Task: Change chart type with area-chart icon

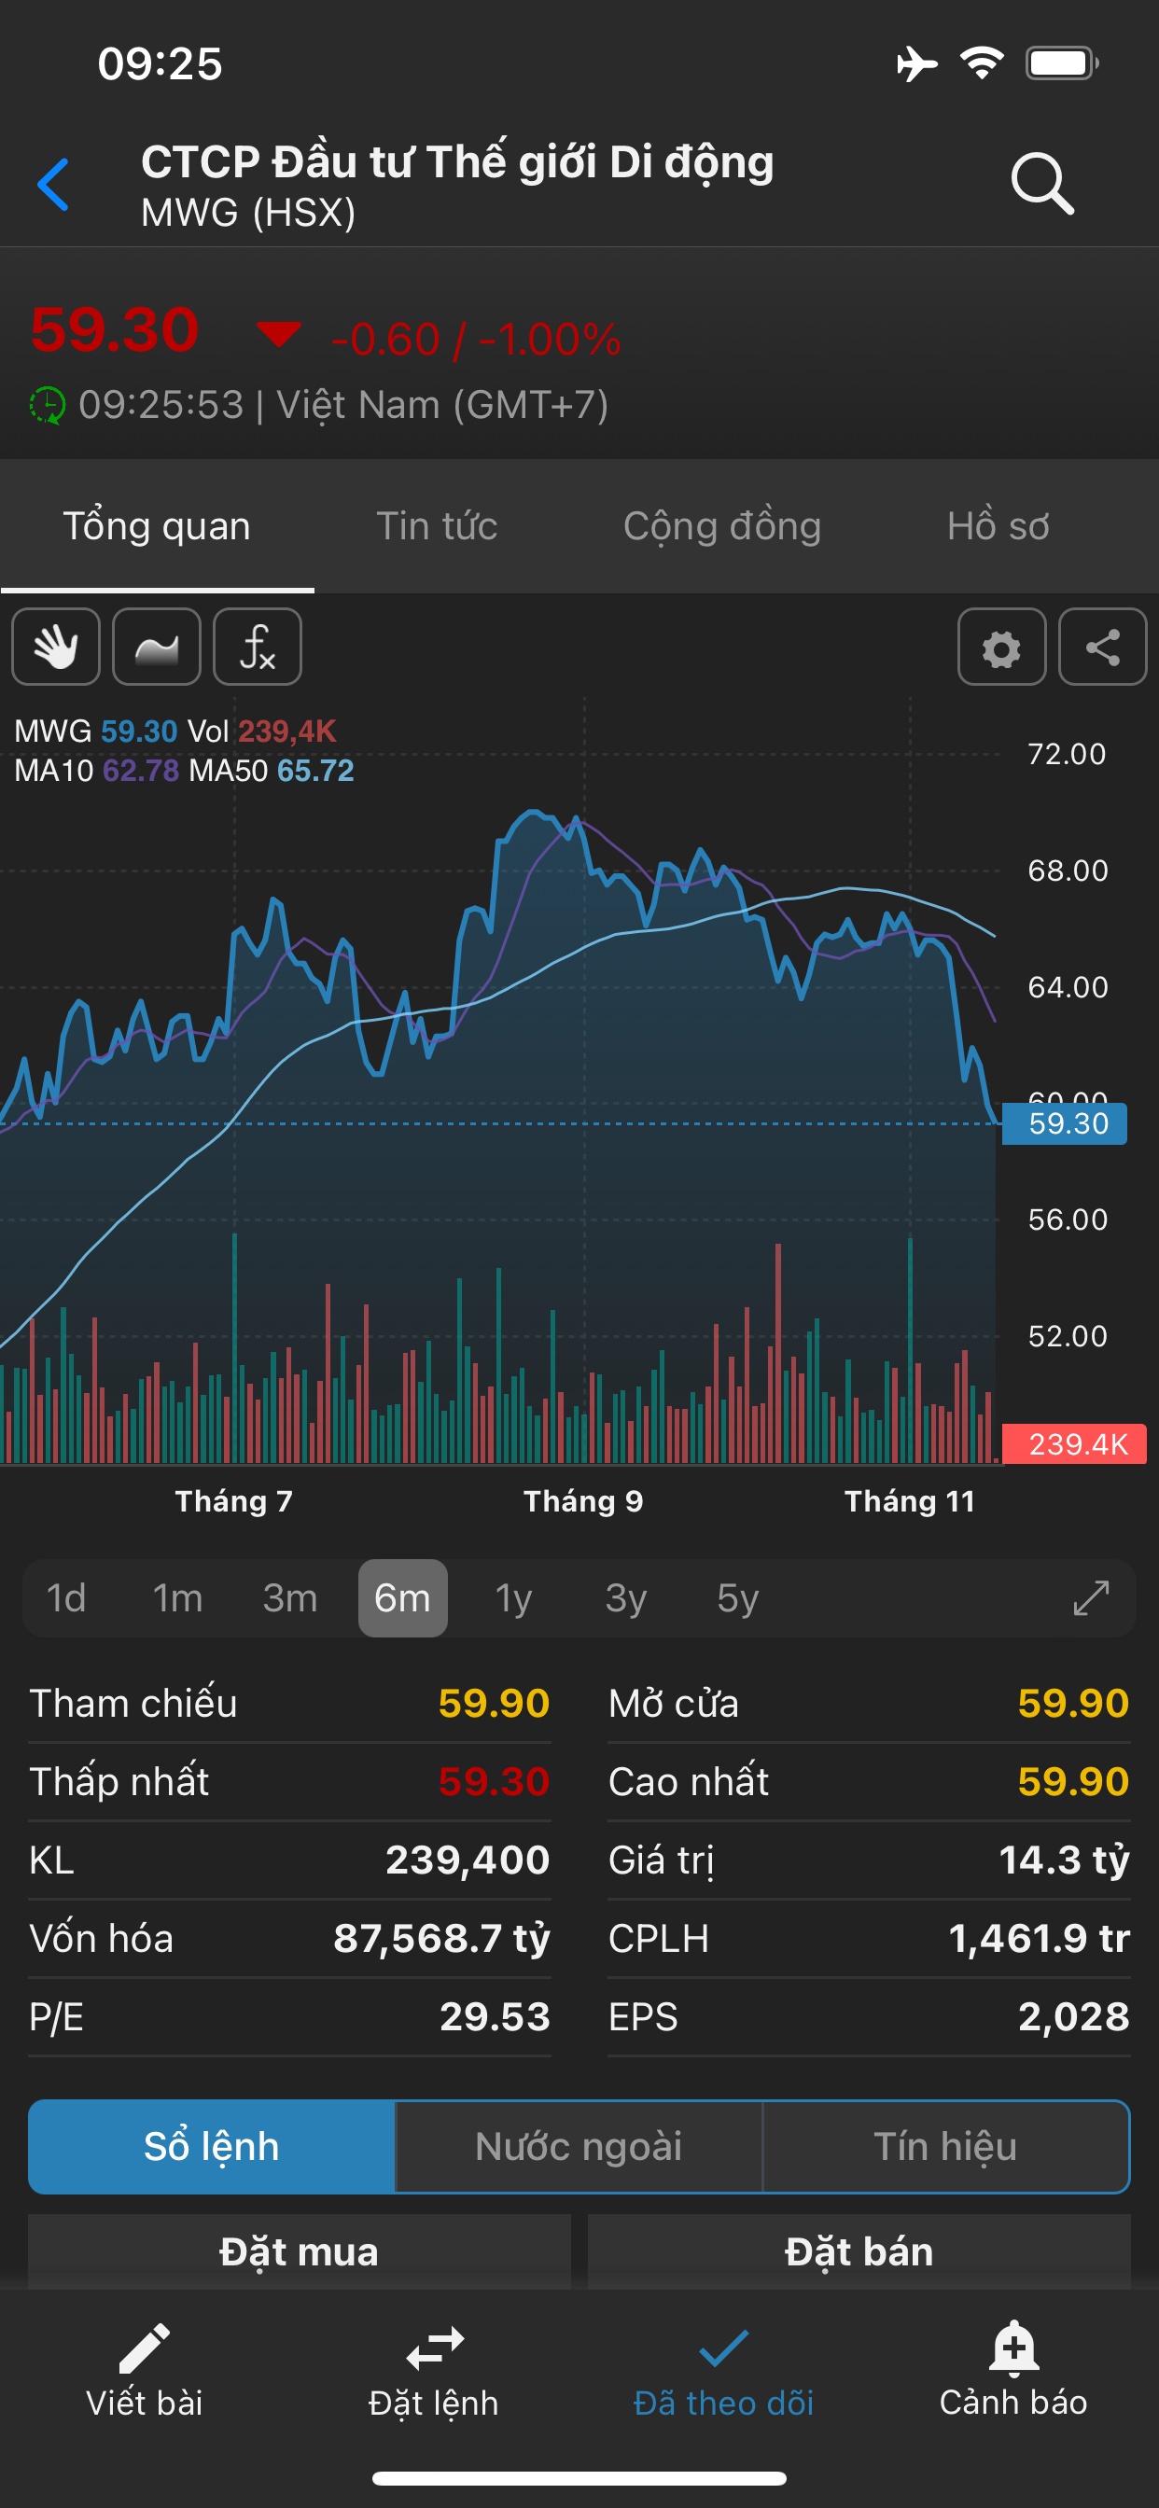Action: click(157, 648)
